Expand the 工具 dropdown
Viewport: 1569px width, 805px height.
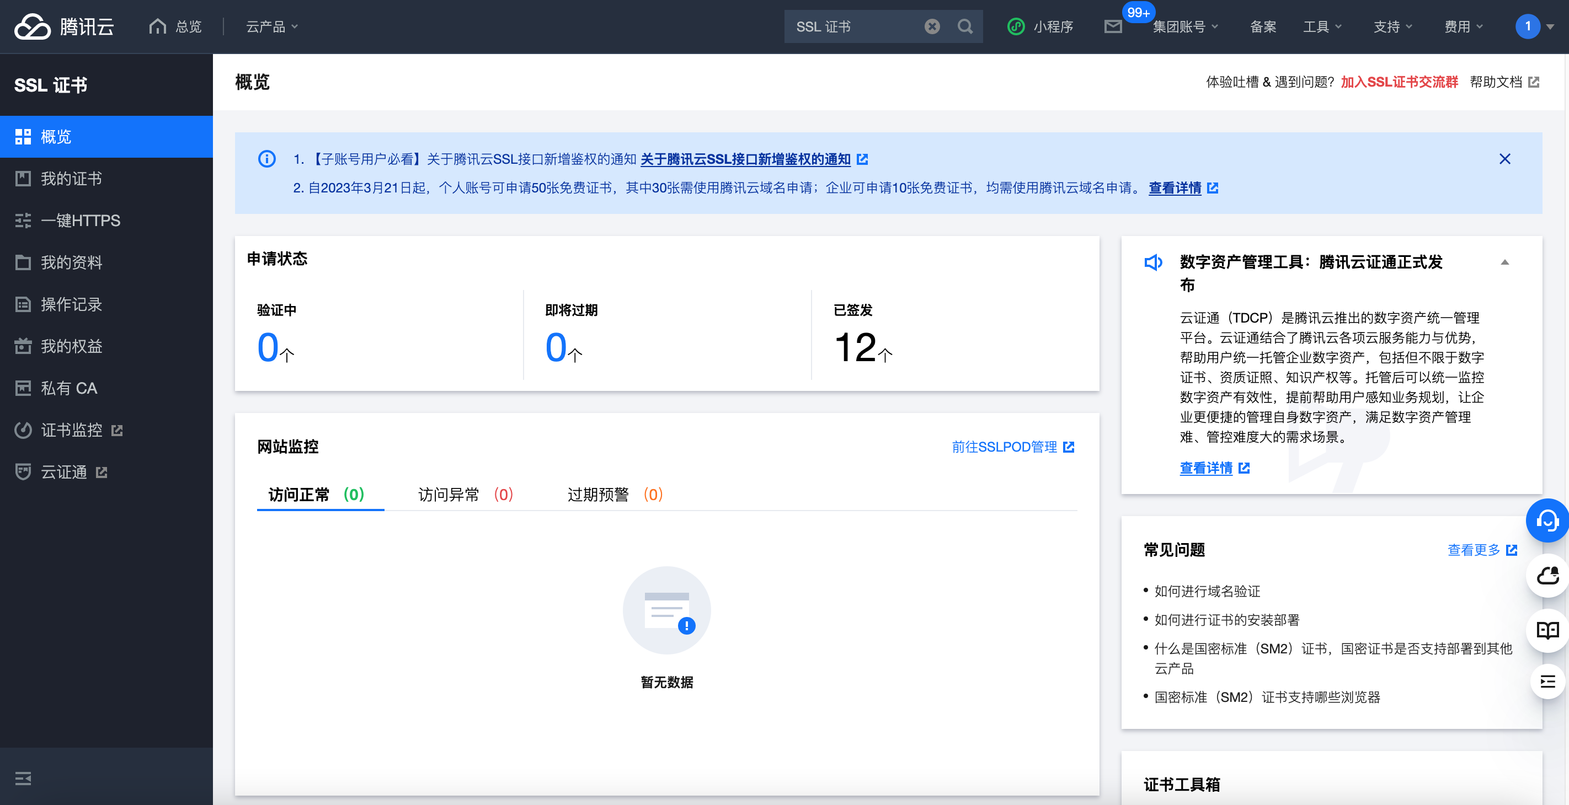click(x=1322, y=26)
